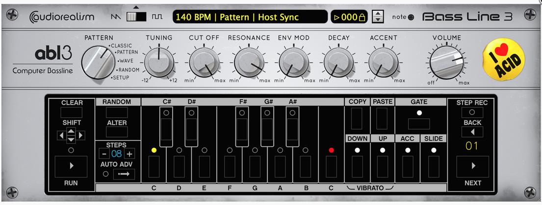Click the G white key

[x=255, y=166]
